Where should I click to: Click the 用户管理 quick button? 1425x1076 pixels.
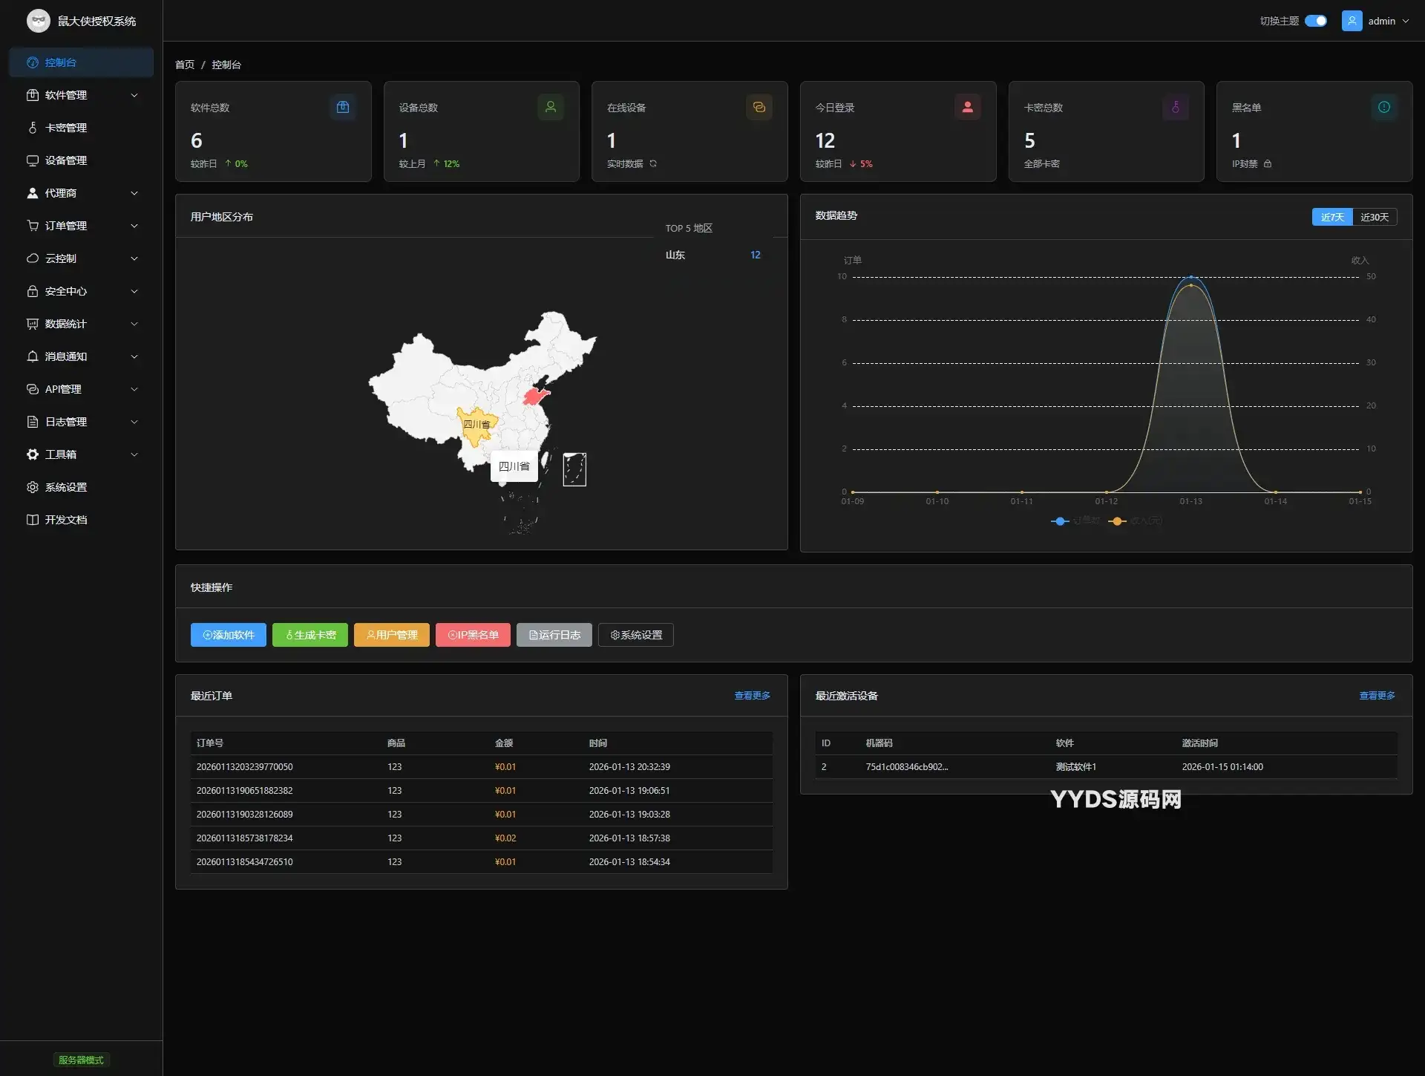[392, 635]
